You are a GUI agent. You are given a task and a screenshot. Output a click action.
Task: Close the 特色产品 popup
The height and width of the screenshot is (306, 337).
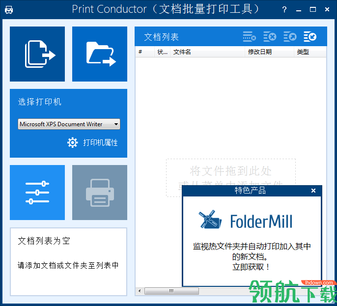313,191
